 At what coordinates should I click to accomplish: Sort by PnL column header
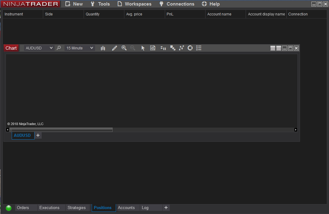pyautogui.click(x=185, y=14)
